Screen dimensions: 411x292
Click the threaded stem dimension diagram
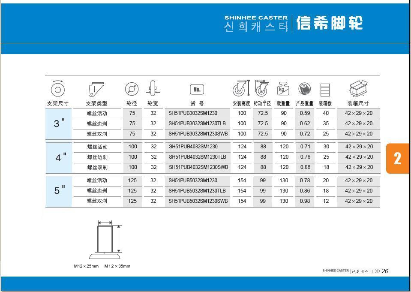(x=105, y=241)
